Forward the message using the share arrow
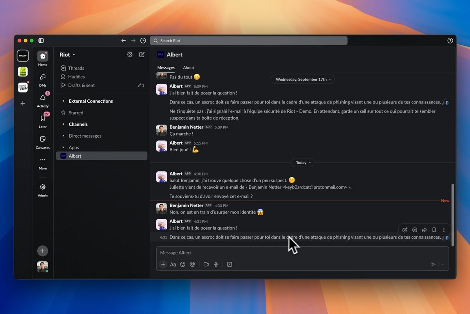 [424, 230]
